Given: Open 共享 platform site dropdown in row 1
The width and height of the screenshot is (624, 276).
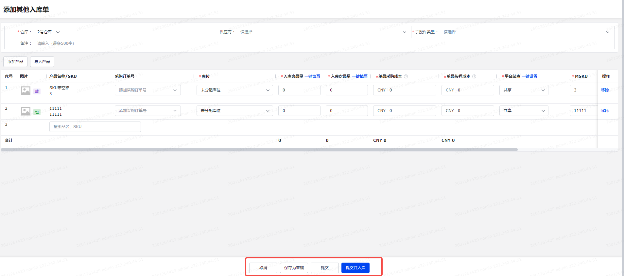Looking at the screenshot, I should 524,90.
